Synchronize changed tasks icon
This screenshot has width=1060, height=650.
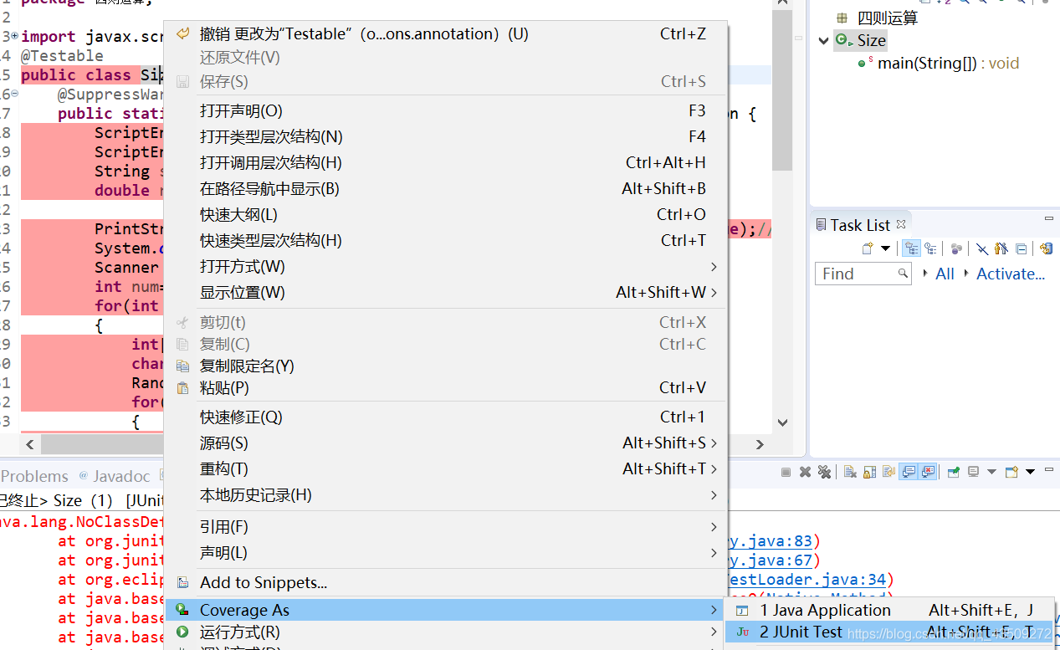pyautogui.click(x=1045, y=248)
